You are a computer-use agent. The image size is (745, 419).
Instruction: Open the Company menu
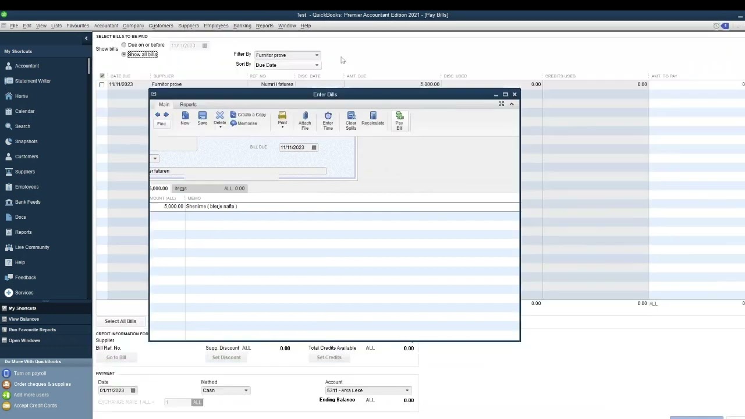point(133,26)
